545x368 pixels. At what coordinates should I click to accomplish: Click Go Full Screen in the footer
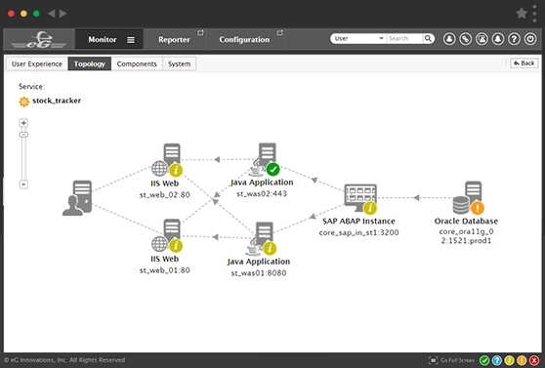point(452,360)
